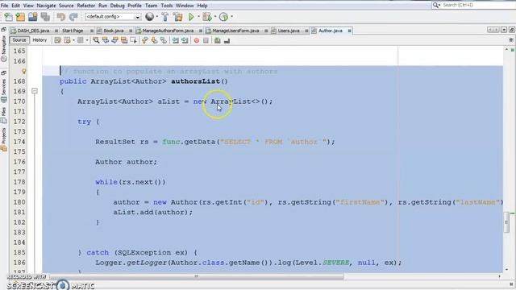Switch to the ManageUsersForm.java tab
Image resolution: width=516 pixels, height=290 pixels.
tap(235, 31)
